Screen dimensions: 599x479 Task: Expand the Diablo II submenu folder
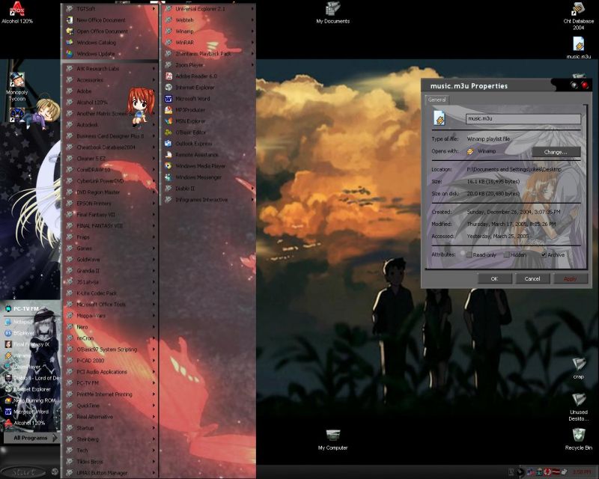208,189
